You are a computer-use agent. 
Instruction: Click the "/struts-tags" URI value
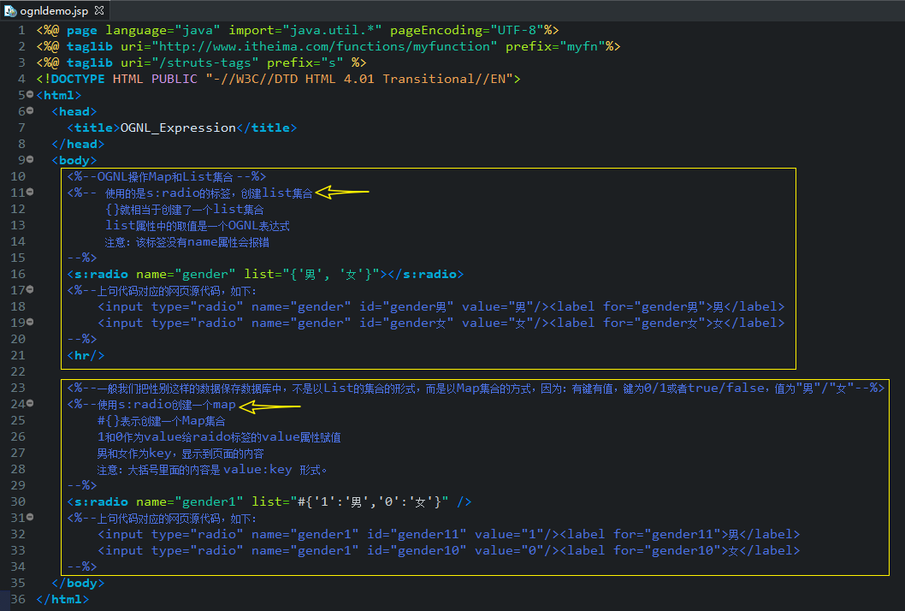click(205, 62)
